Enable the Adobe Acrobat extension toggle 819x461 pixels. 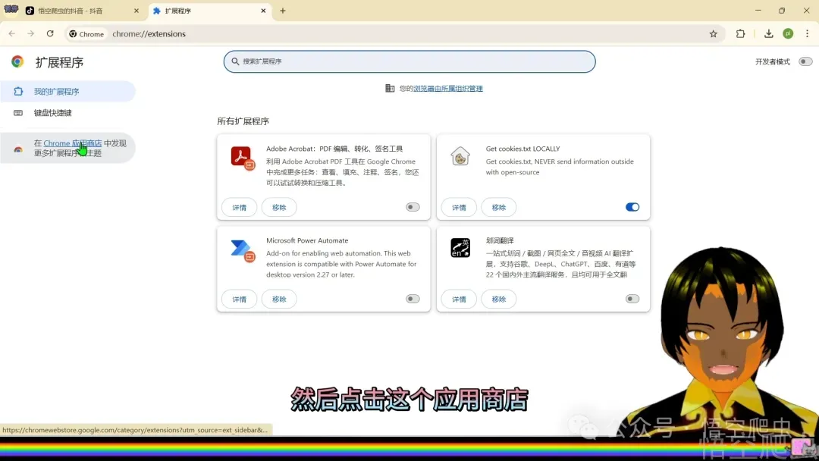(x=412, y=206)
